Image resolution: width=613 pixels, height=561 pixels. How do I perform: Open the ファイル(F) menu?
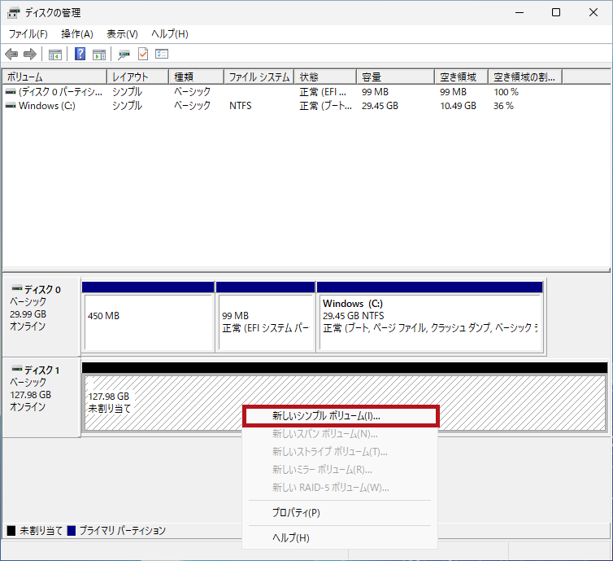[28, 34]
